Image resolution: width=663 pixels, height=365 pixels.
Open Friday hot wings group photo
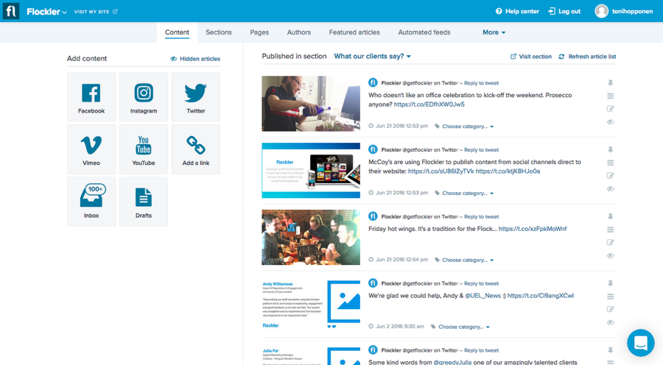(311, 237)
